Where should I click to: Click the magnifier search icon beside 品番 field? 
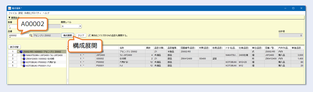[x=31, y=36]
